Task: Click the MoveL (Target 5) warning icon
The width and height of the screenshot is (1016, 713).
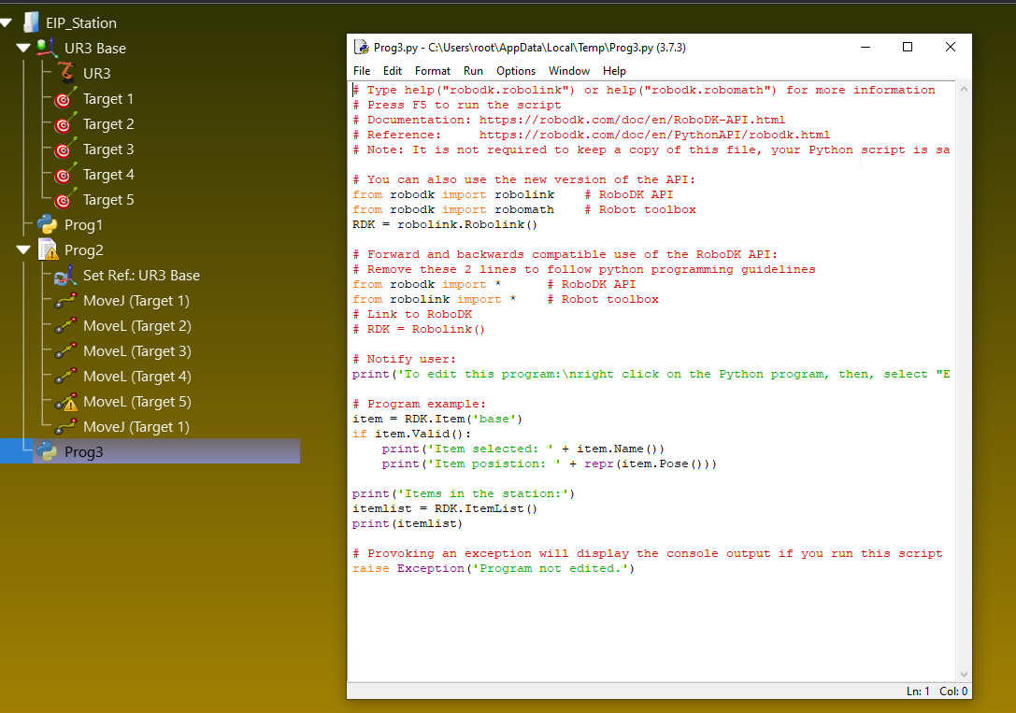Action: pyautogui.click(x=66, y=402)
